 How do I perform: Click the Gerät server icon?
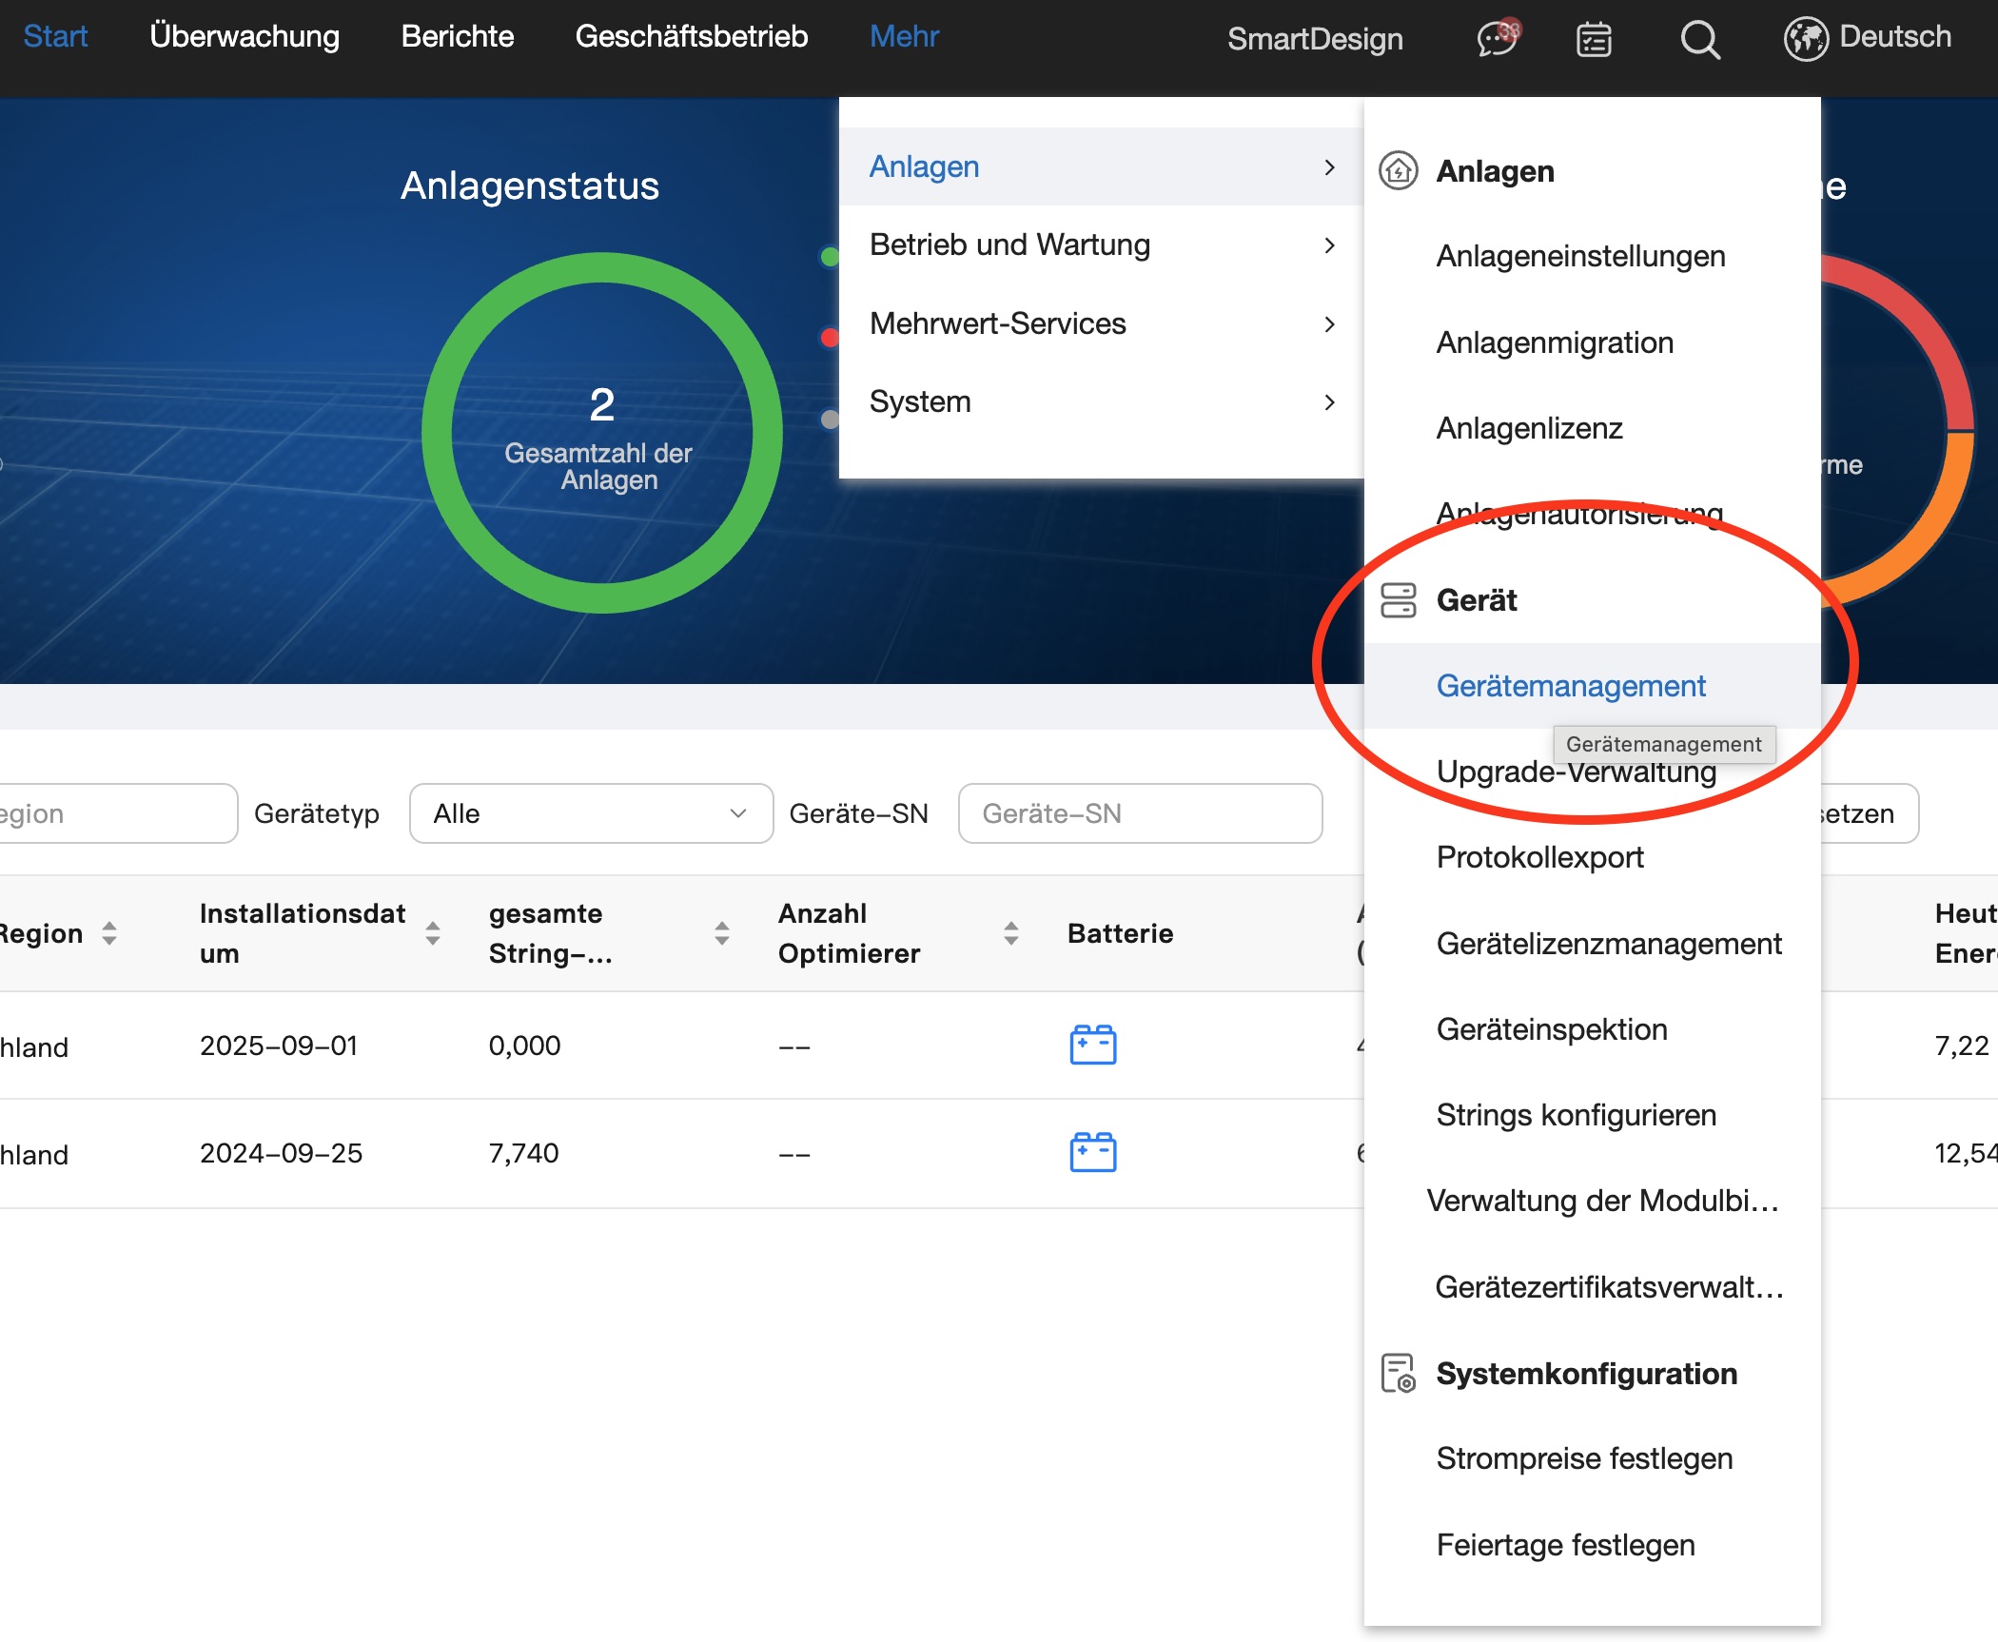(1399, 600)
